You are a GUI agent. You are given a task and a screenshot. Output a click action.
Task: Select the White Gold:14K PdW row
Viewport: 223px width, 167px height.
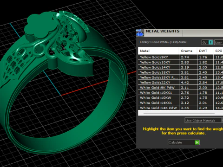(180, 108)
